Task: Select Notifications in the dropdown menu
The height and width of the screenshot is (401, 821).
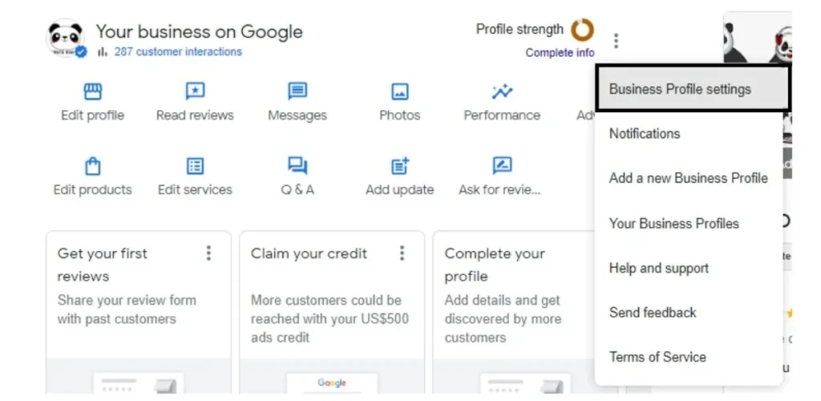Action: point(689,133)
